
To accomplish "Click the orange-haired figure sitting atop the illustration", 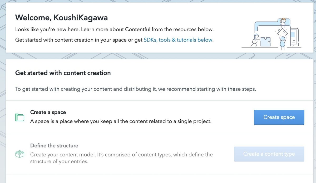I will (283, 22).
